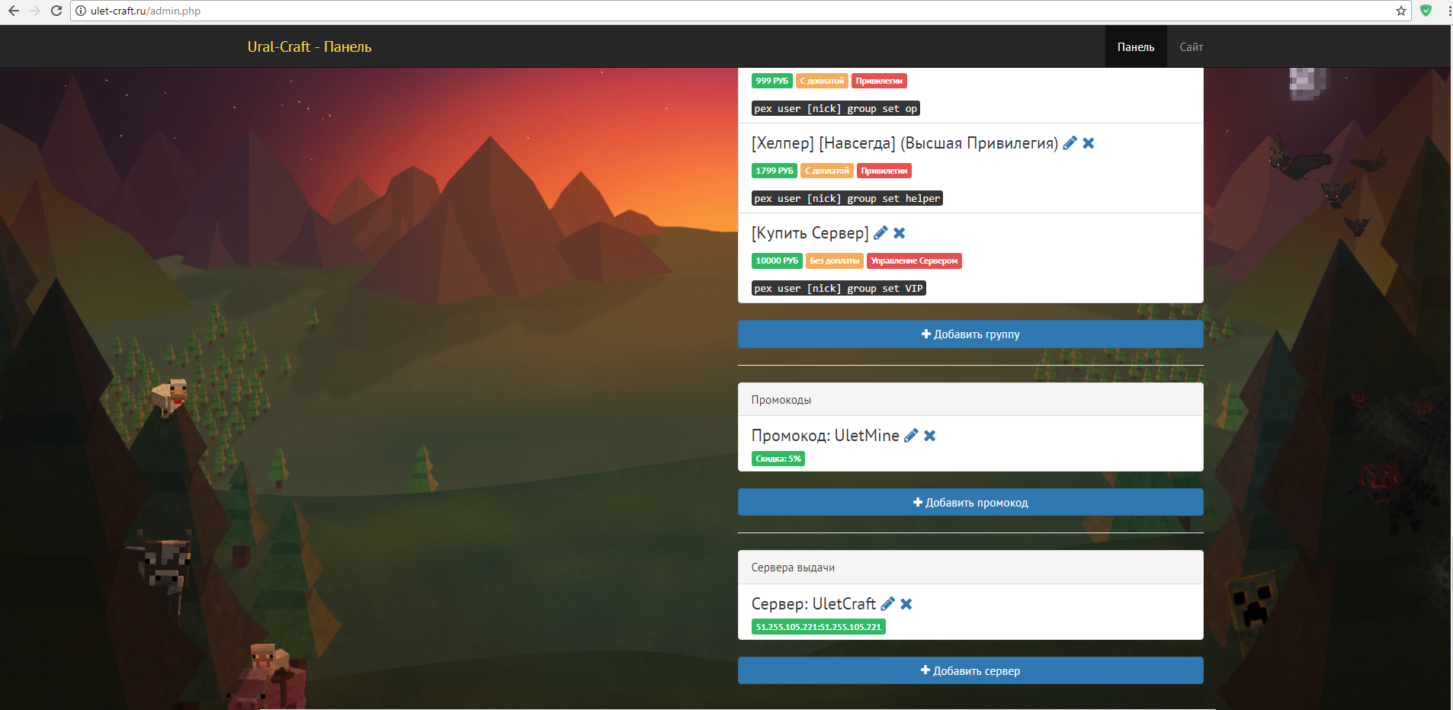
Task: Open the Сайт navigation link
Action: point(1191,47)
